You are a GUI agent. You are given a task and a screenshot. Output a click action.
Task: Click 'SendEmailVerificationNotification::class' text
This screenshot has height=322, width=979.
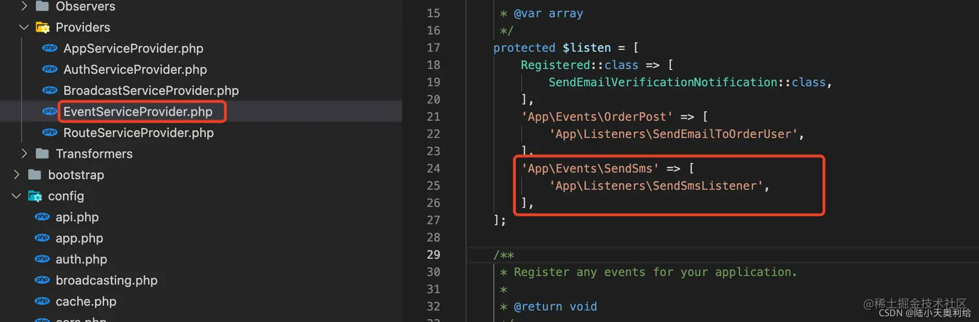point(687,82)
